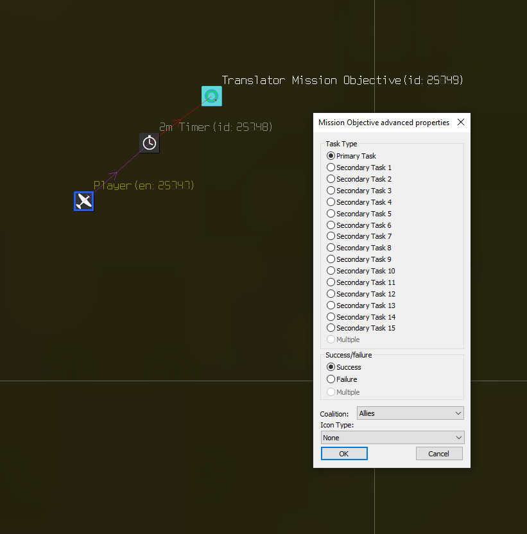Click the Player (en: 25747) label

click(144, 185)
